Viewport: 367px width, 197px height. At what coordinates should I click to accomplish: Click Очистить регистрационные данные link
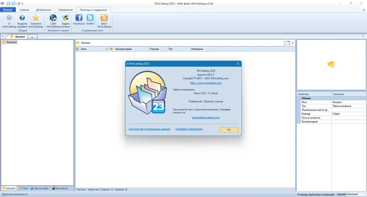pyautogui.click(x=149, y=129)
